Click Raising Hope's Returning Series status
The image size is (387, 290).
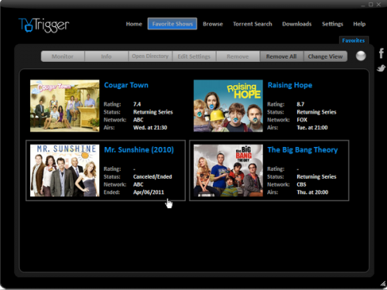tap(317, 112)
